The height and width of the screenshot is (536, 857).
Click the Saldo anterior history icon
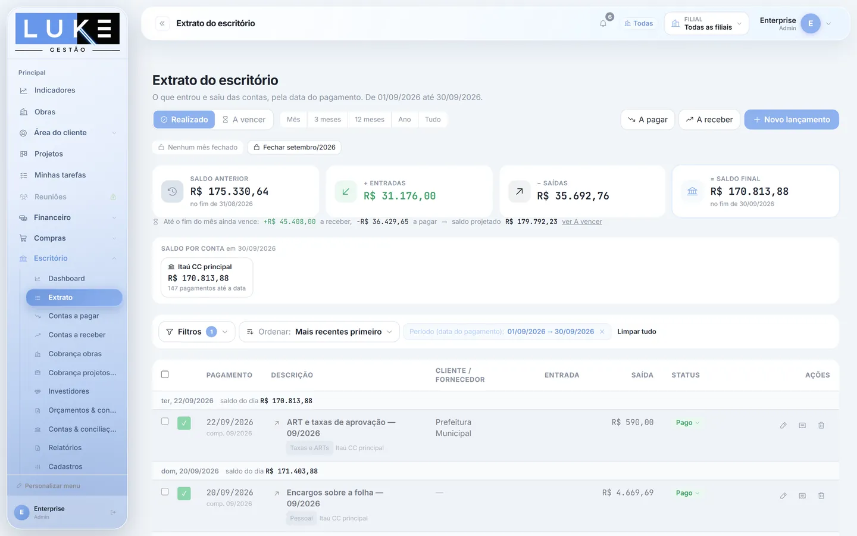pos(172,192)
